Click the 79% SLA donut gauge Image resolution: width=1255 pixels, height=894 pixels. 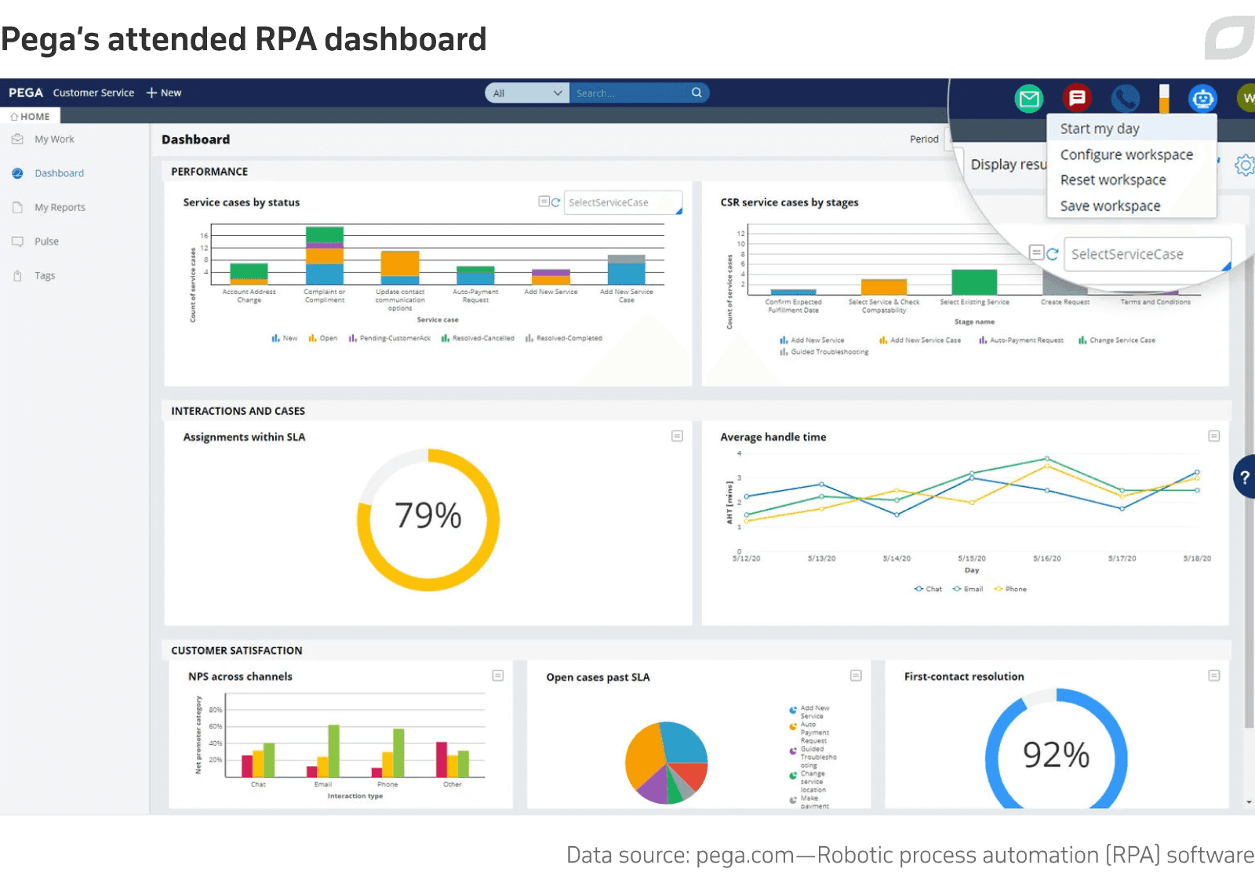click(x=428, y=519)
